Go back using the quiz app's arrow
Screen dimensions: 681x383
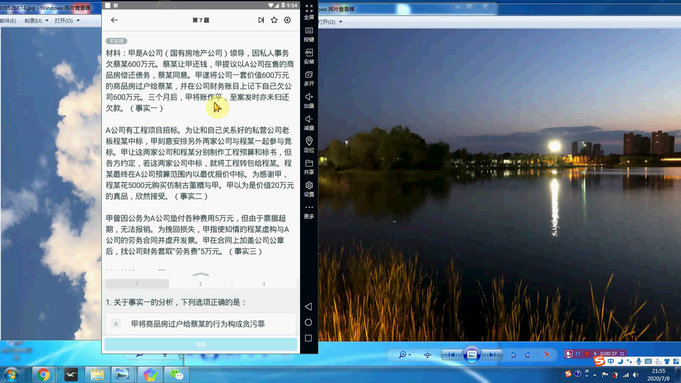click(x=114, y=20)
